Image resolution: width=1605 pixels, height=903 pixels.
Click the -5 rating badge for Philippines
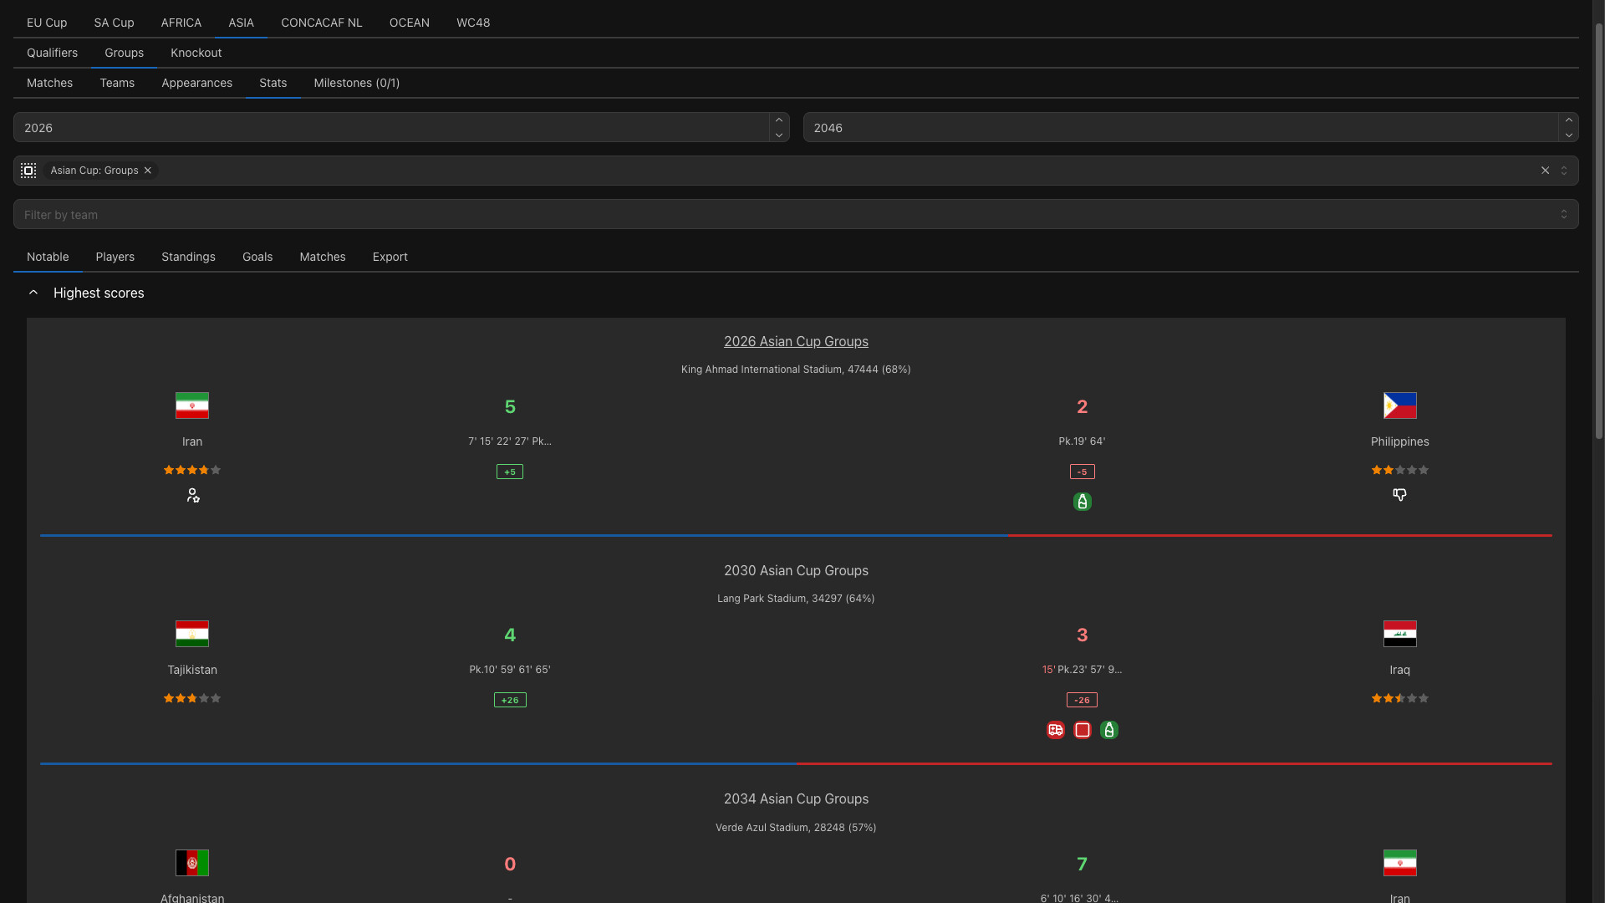pos(1082,472)
